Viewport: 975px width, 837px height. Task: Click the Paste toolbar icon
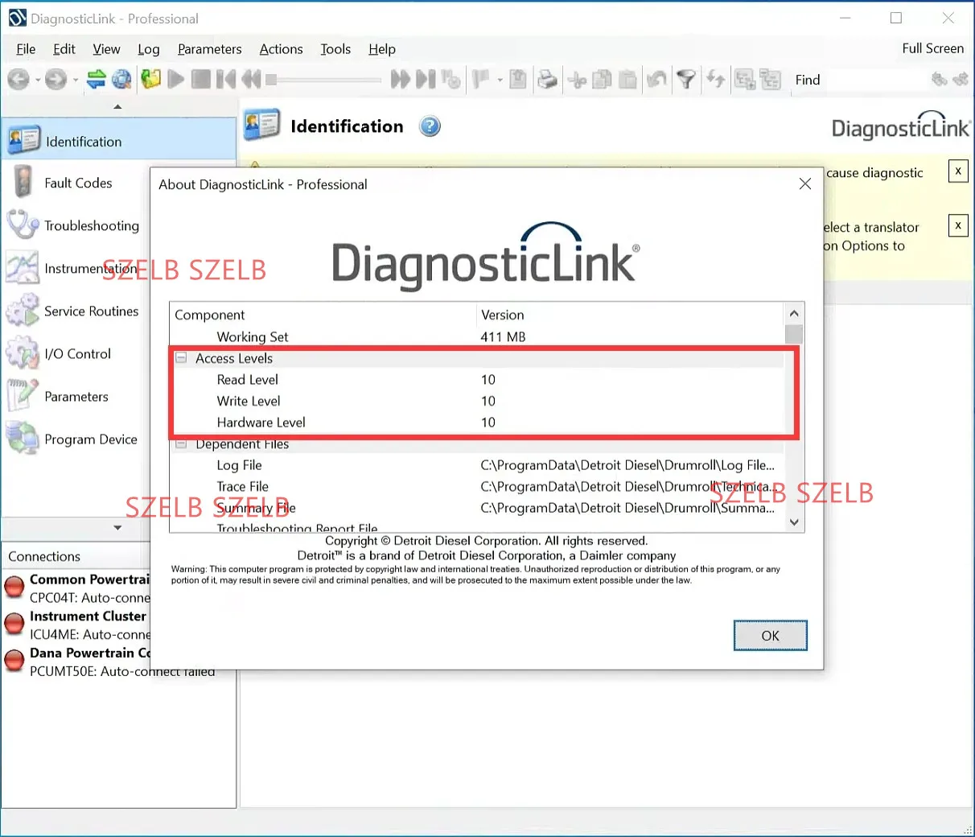(x=627, y=79)
